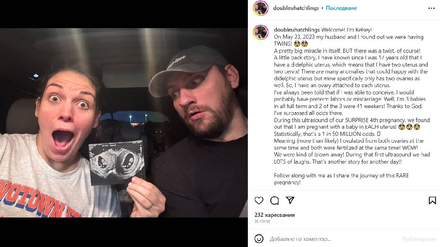Click the man's gray cap in the photo

(187, 69)
